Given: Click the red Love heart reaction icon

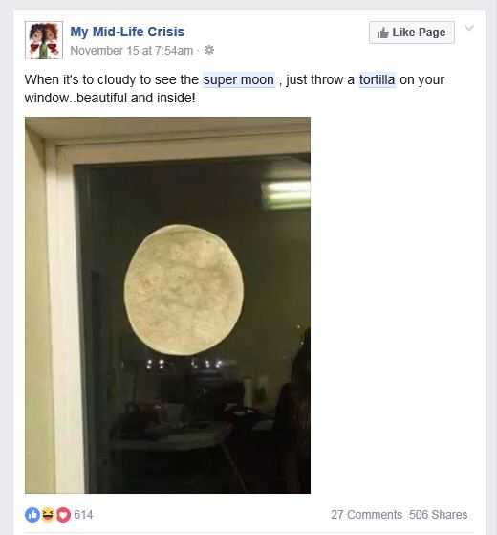Looking at the screenshot, I should tap(63, 515).
